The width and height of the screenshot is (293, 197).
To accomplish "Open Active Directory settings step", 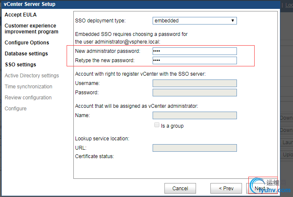I will coord(32,76).
